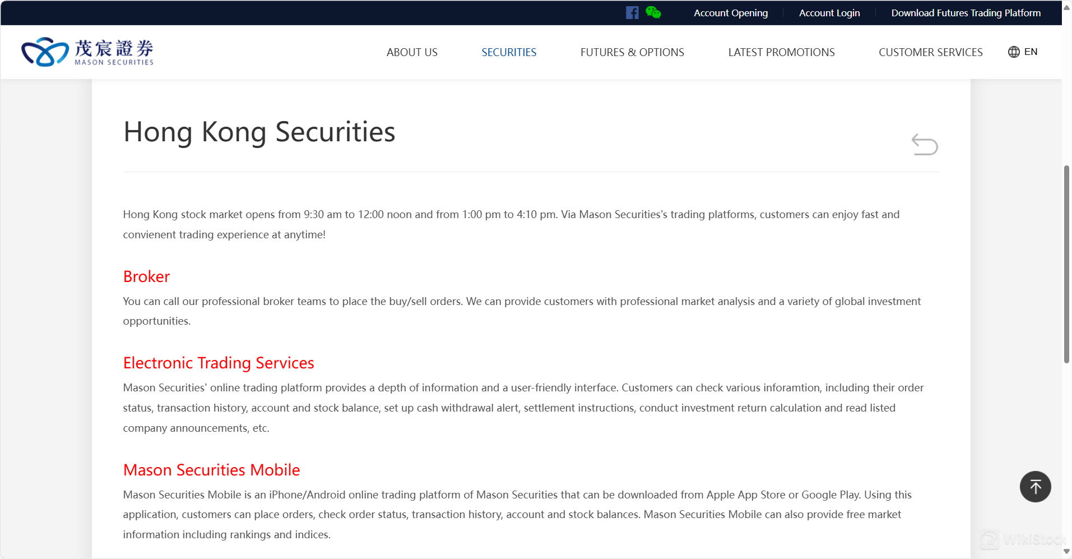Open the Facebook page icon
Viewport: 1072px width, 559px height.
(632, 13)
